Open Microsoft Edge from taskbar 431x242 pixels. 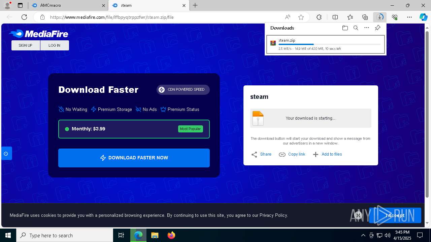pyautogui.click(x=138, y=235)
